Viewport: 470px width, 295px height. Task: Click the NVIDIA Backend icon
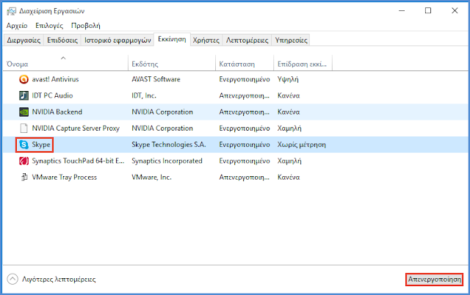24,112
